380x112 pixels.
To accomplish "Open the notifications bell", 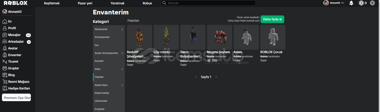I will pyautogui.click(x=351, y=3).
